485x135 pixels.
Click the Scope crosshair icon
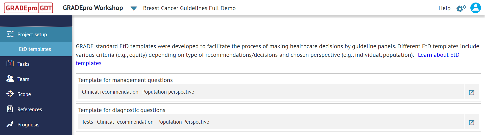[10, 94]
